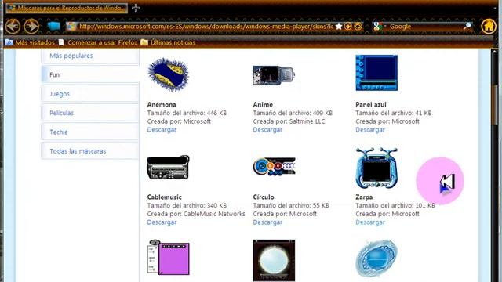Download the Anémona skin
Screen dimensions: 502x282
(162, 130)
